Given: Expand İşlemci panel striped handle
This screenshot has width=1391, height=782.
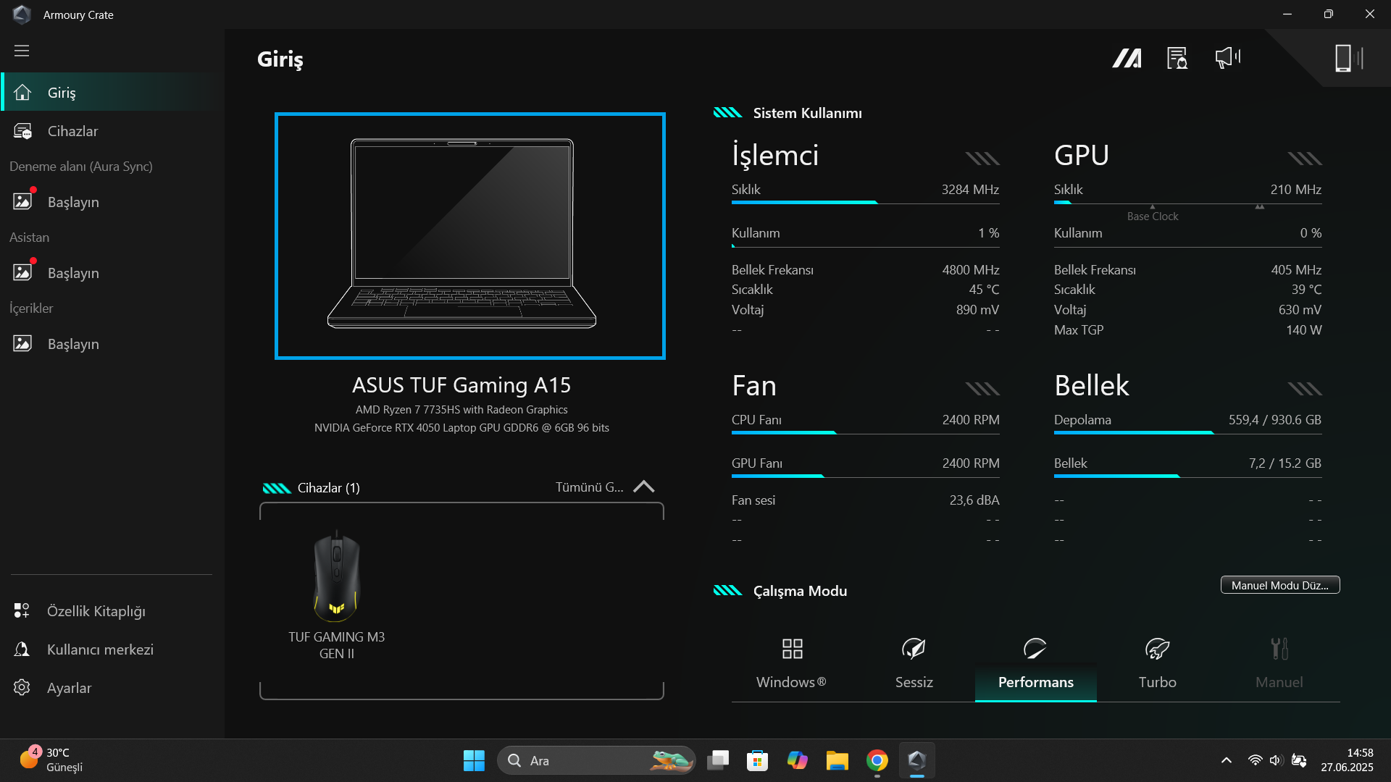Looking at the screenshot, I should [982, 159].
